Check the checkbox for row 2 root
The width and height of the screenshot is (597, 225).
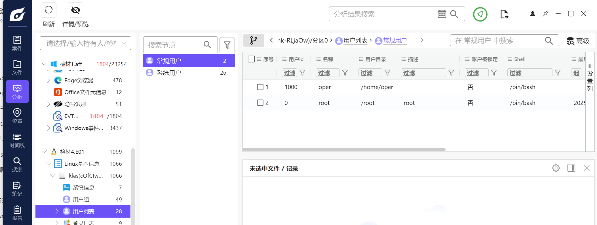coord(260,103)
